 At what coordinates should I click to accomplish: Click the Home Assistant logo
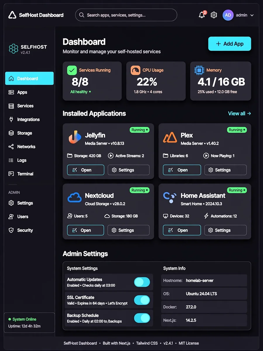pos(170,197)
